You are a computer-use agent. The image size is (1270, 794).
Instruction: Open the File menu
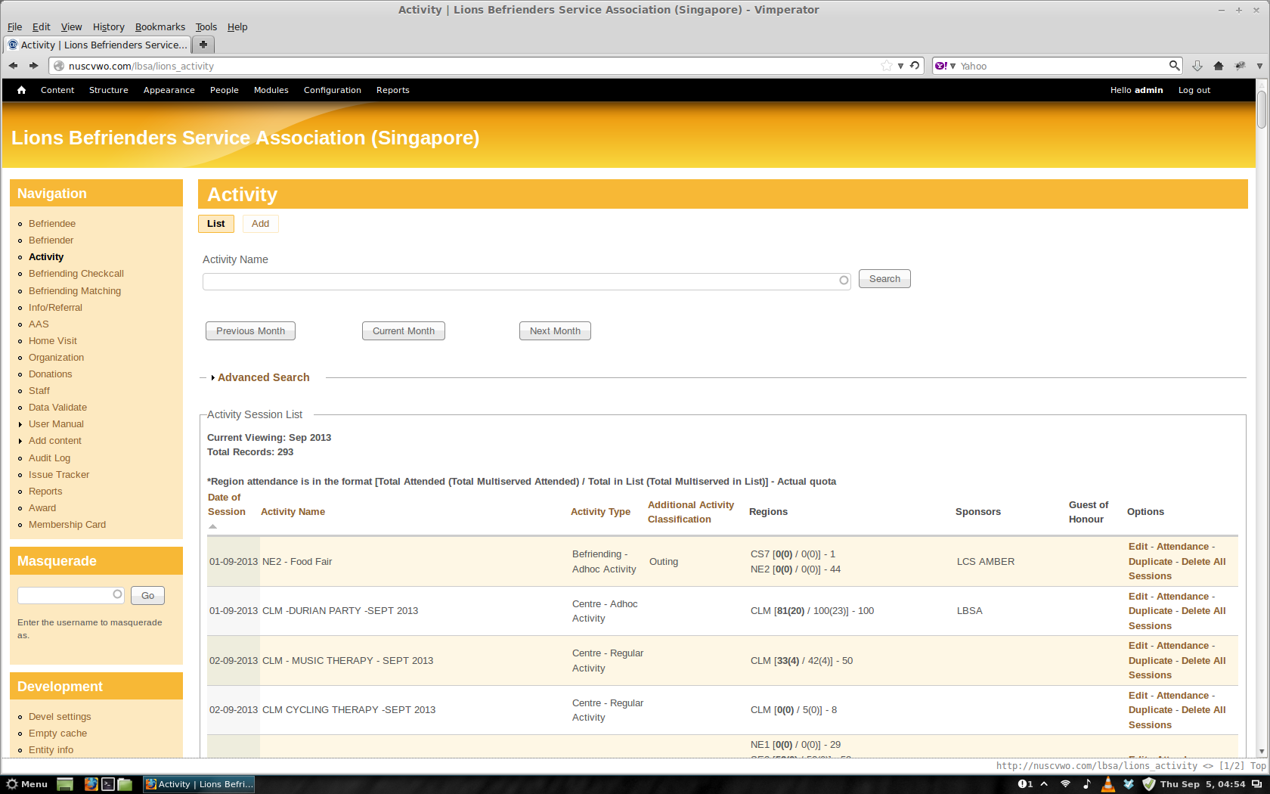(14, 26)
